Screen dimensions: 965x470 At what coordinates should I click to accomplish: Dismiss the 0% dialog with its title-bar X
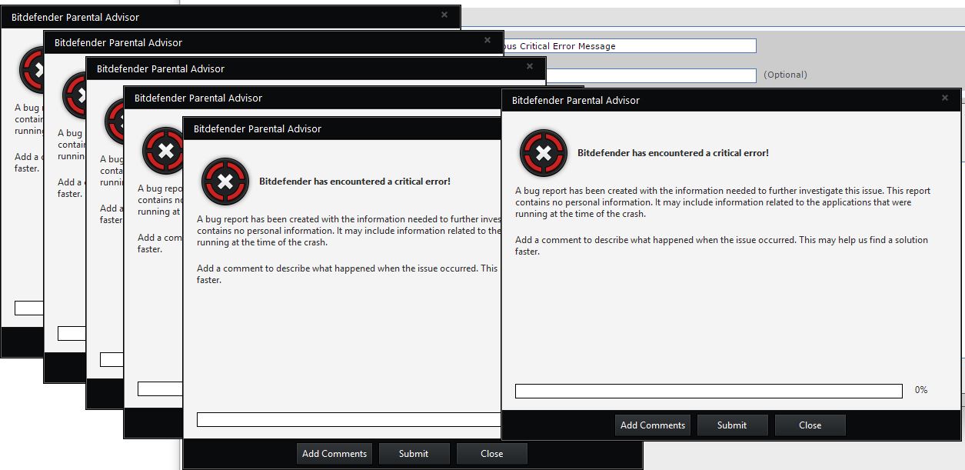click(945, 98)
